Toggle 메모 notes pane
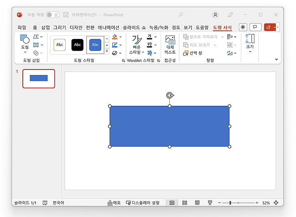This screenshot has height=217, width=296. click(114, 203)
